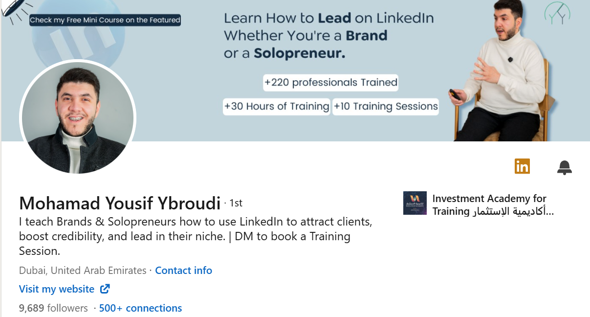Click the gold LinkedIn premium badge icon
This screenshot has height=317, width=590.
coord(522,166)
